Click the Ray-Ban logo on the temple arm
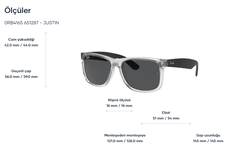The width and height of the screenshot is (225, 144). coord(172,63)
